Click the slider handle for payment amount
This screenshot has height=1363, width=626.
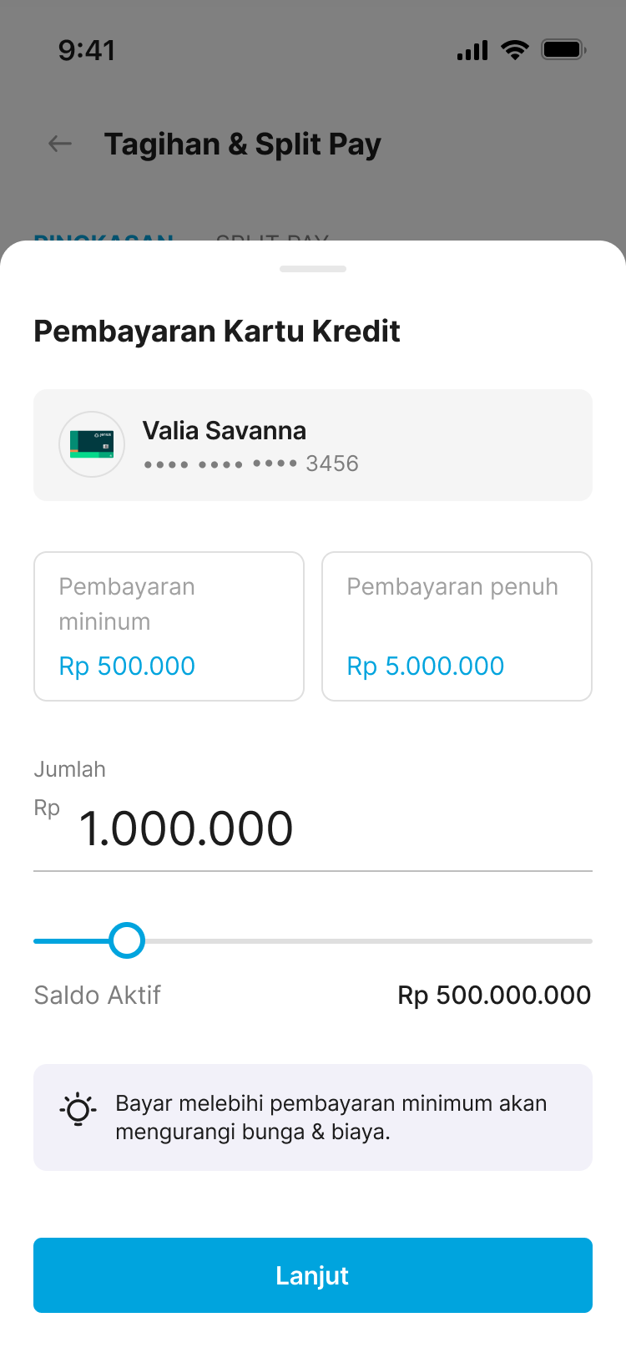127,940
